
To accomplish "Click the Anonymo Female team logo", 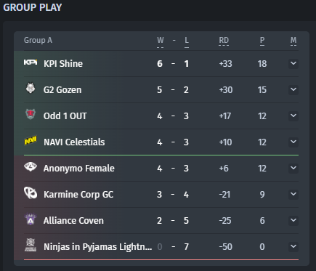I will (31, 166).
